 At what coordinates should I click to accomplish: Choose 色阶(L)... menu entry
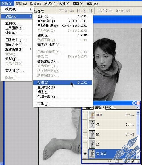[62, 16]
